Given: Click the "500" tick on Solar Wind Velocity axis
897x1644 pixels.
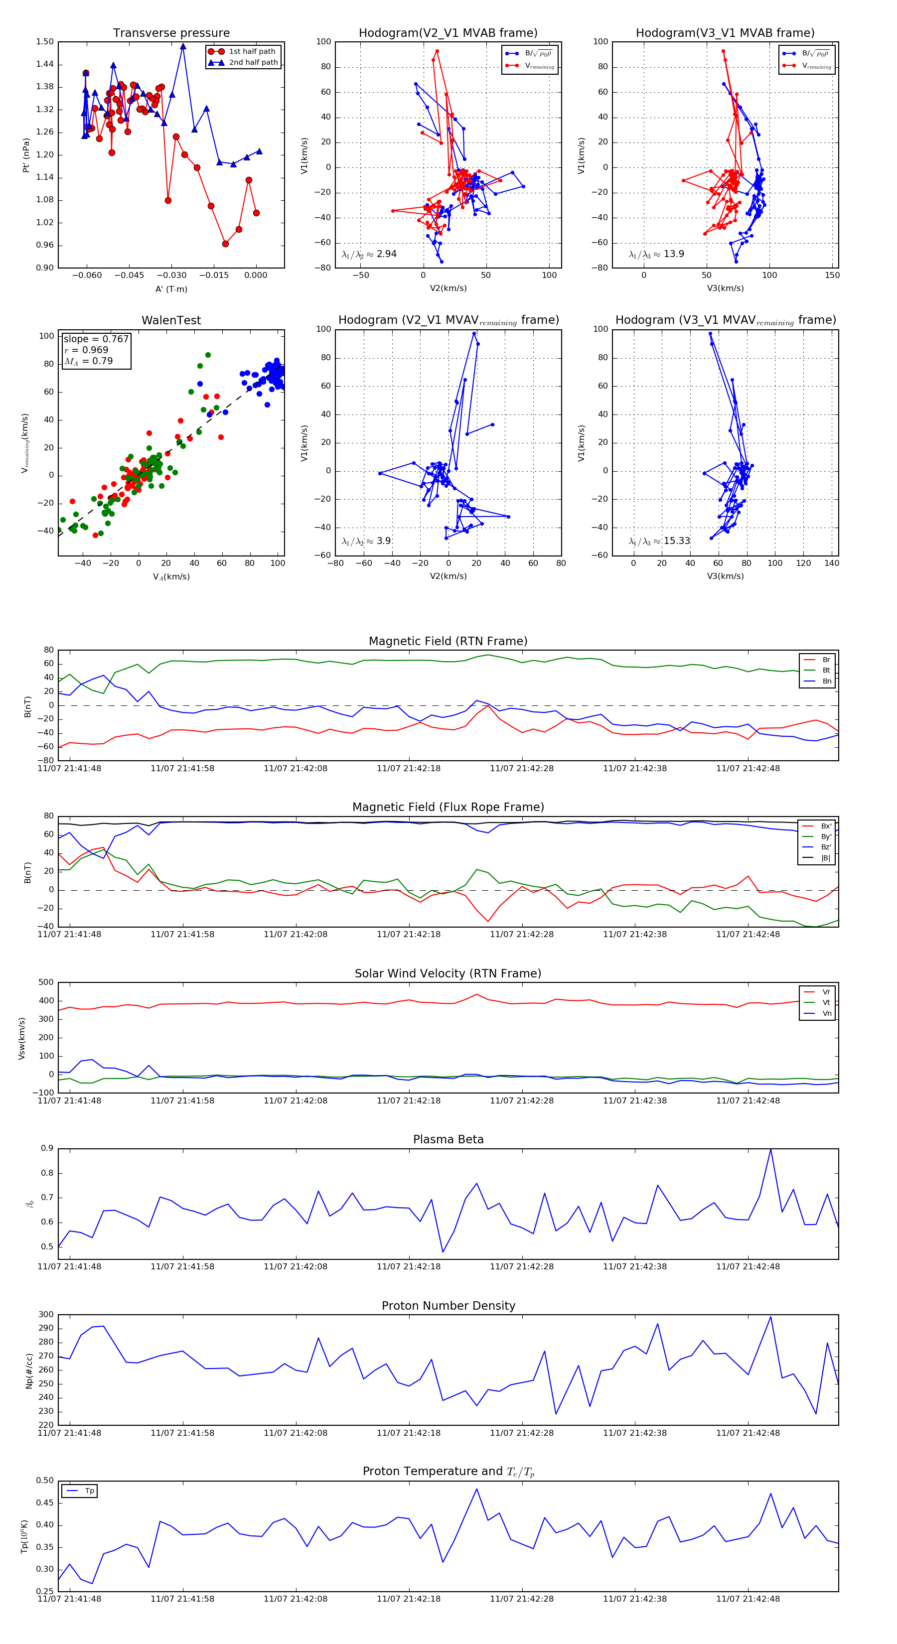Looking at the screenshot, I should click(x=46, y=983).
